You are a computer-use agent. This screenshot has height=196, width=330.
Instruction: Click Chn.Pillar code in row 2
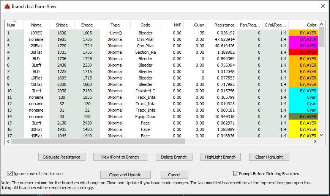tap(145, 39)
